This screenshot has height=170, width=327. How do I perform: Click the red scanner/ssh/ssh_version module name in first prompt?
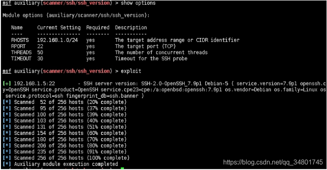(x=76, y=3)
